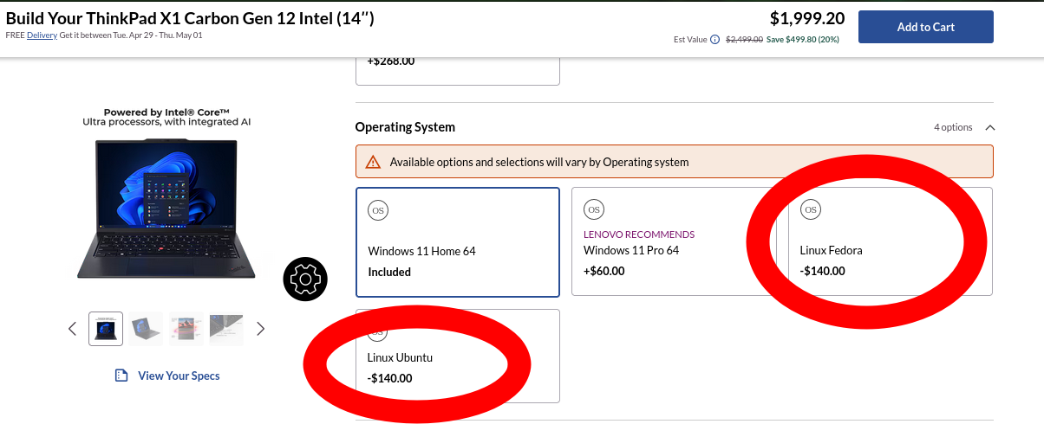Click the Est Value info icon
The width and height of the screenshot is (1044, 424).
(x=714, y=40)
